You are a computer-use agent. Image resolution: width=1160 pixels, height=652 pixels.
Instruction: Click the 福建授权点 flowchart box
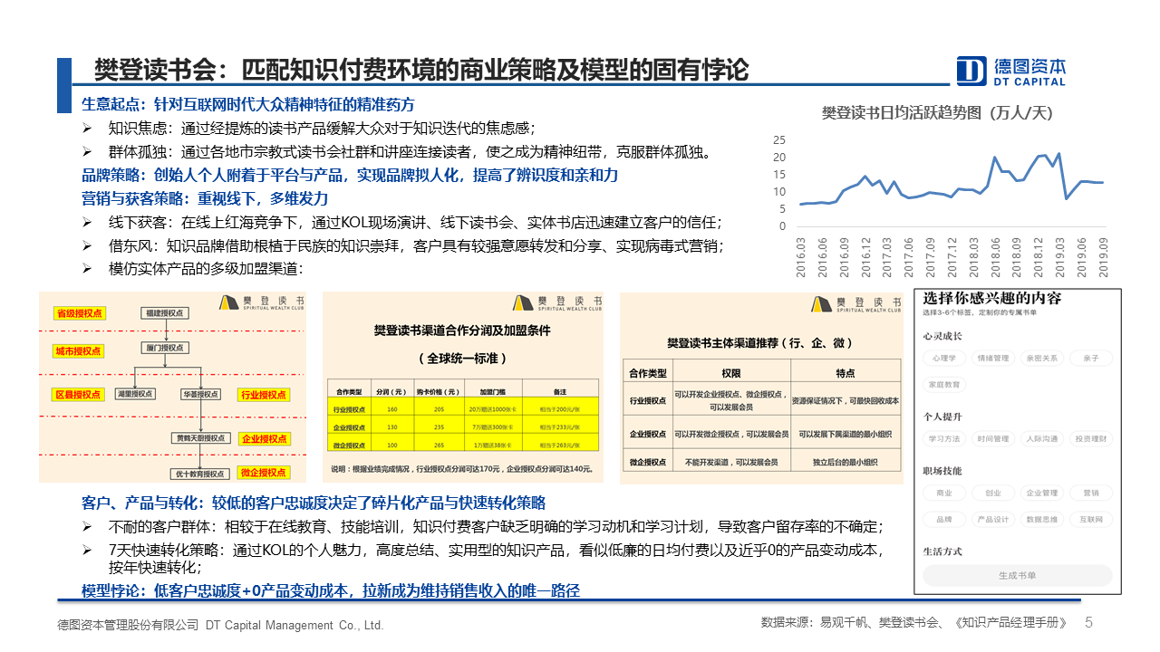(x=165, y=313)
